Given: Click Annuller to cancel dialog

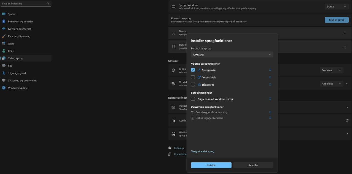Looking at the screenshot, I should 253,165.
